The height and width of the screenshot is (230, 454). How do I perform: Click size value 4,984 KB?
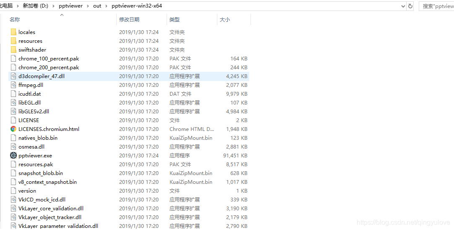pos(237,112)
